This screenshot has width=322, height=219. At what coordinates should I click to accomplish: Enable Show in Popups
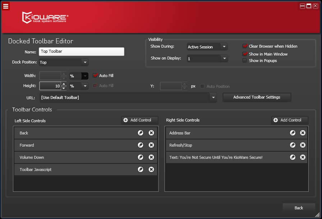(244, 61)
